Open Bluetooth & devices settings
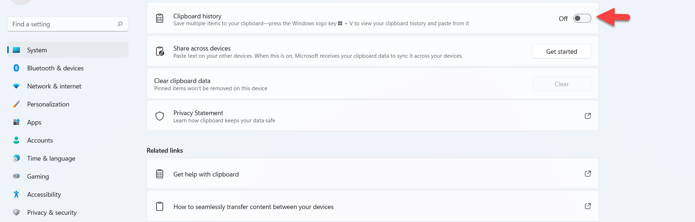 (x=55, y=68)
